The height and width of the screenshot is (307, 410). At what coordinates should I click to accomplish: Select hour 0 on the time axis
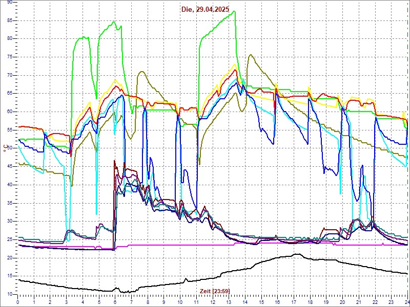pos(18,302)
